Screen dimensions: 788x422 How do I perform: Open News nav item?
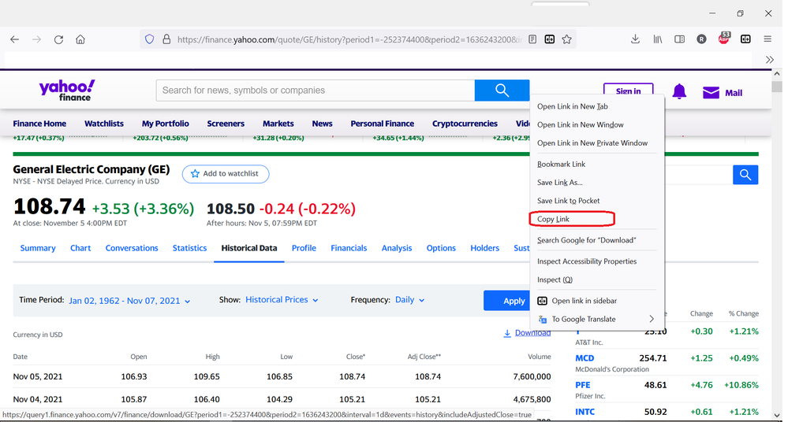click(x=322, y=124)
